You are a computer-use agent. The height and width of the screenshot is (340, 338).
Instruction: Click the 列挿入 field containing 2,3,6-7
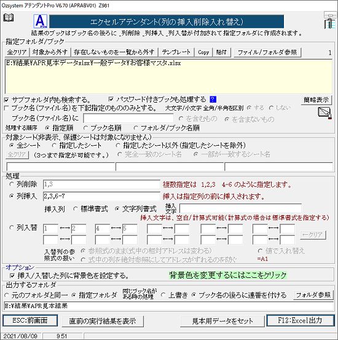point(101,196)
